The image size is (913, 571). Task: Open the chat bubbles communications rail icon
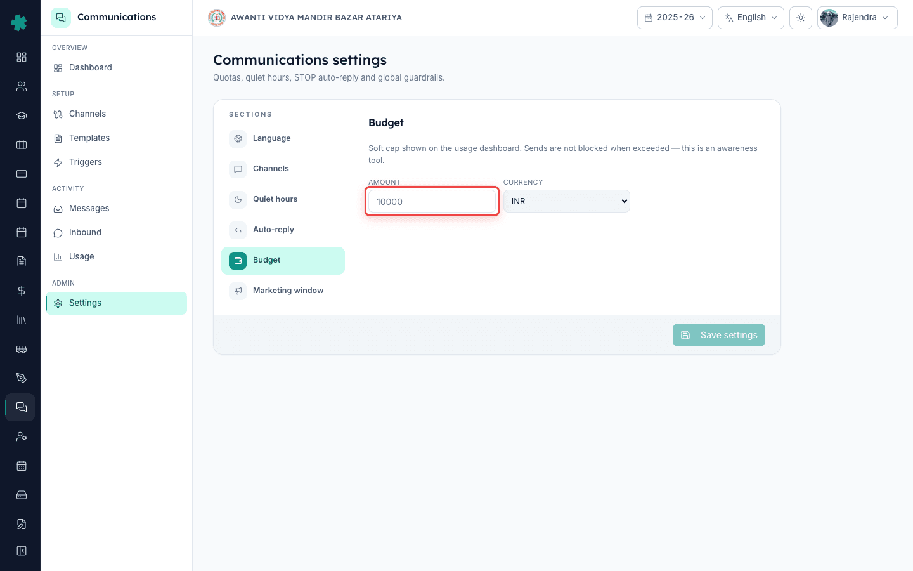21,407
